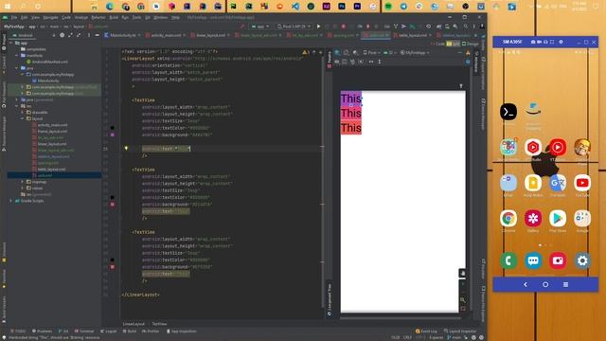Click the purple background color swatch in the gutter
Screen dimensions: 606x341
[113, 135]
